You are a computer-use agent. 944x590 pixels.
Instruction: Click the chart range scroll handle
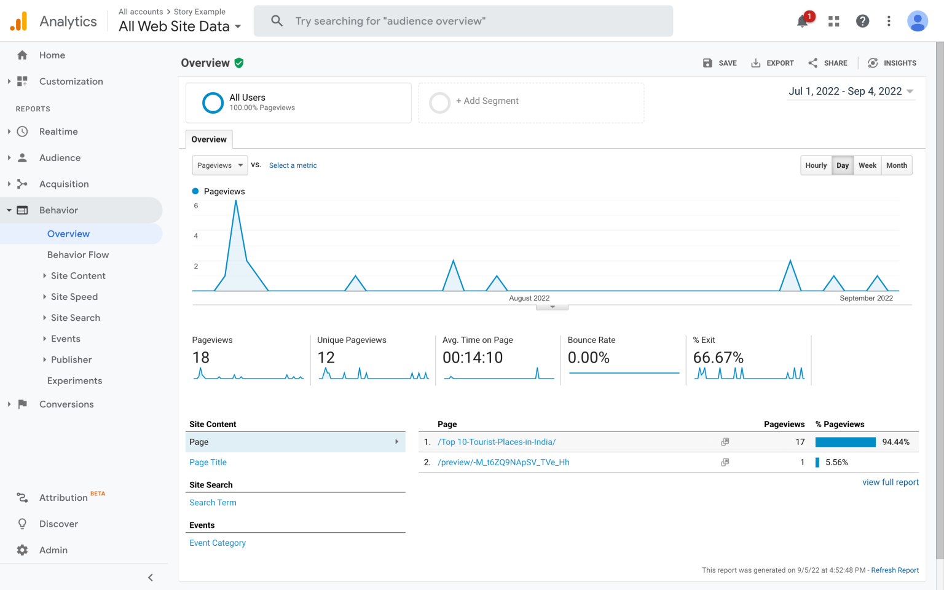(x=551, y=305)
